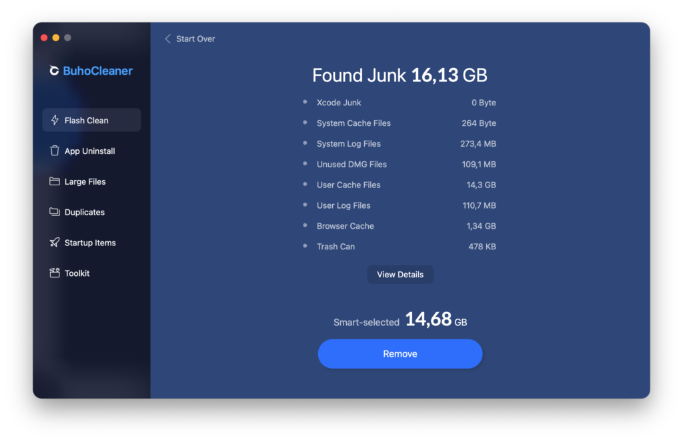Click the 1,34 GB size value
Viewport: 683px width, 442px height.
pyautogui.click(x=482, y=226)
